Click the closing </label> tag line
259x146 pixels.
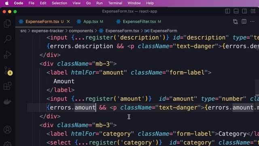pos(60,90)
